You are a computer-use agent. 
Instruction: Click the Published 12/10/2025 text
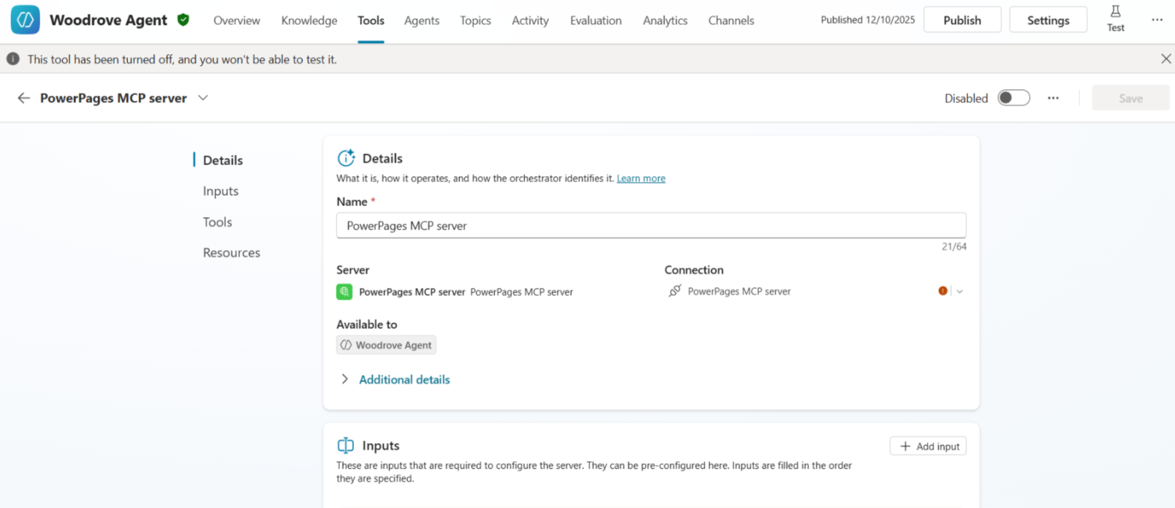pos(867,20)
